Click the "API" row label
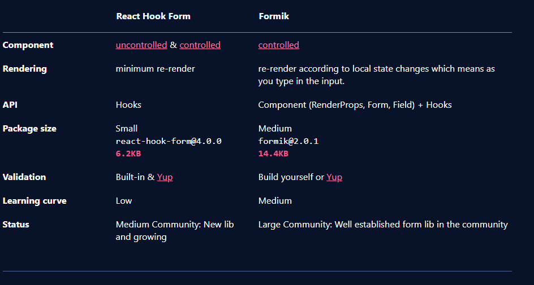Screen dimensions: 534x285 click(x=10, y=105)
